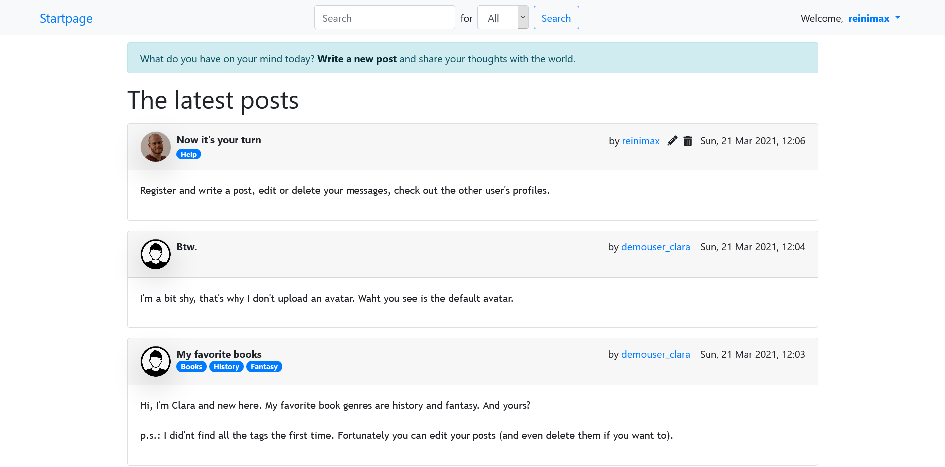Select the 'History' tag badge
945x467 pixels.
[226, 366]
